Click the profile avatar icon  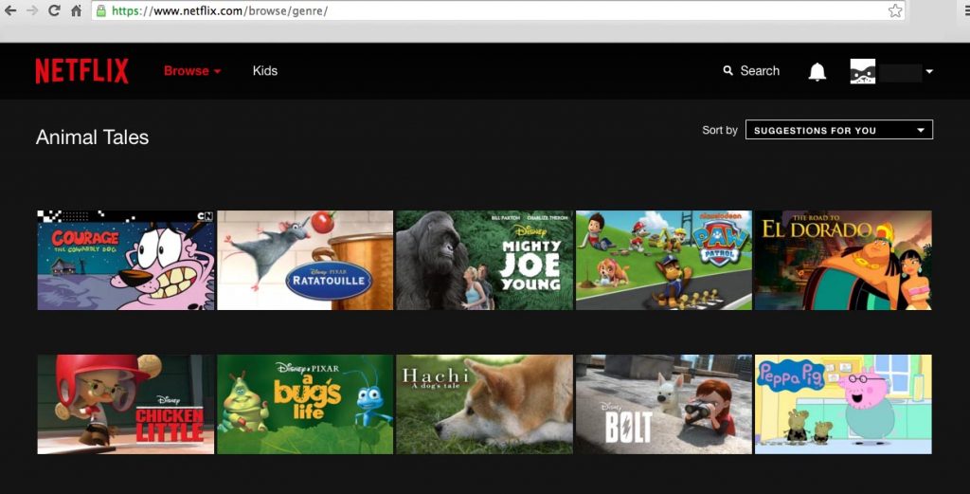[862, 71]
